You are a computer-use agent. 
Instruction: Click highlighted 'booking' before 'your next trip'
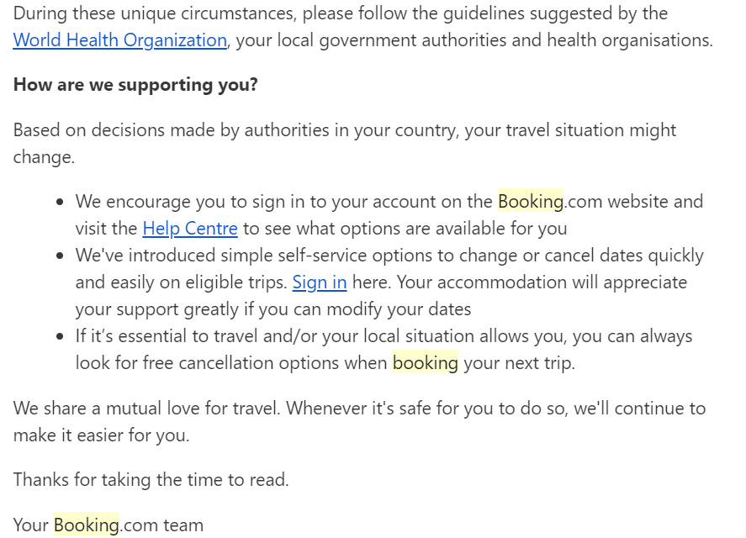426,363
